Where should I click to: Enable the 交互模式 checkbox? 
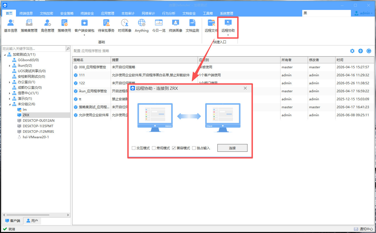click(134, 148)
